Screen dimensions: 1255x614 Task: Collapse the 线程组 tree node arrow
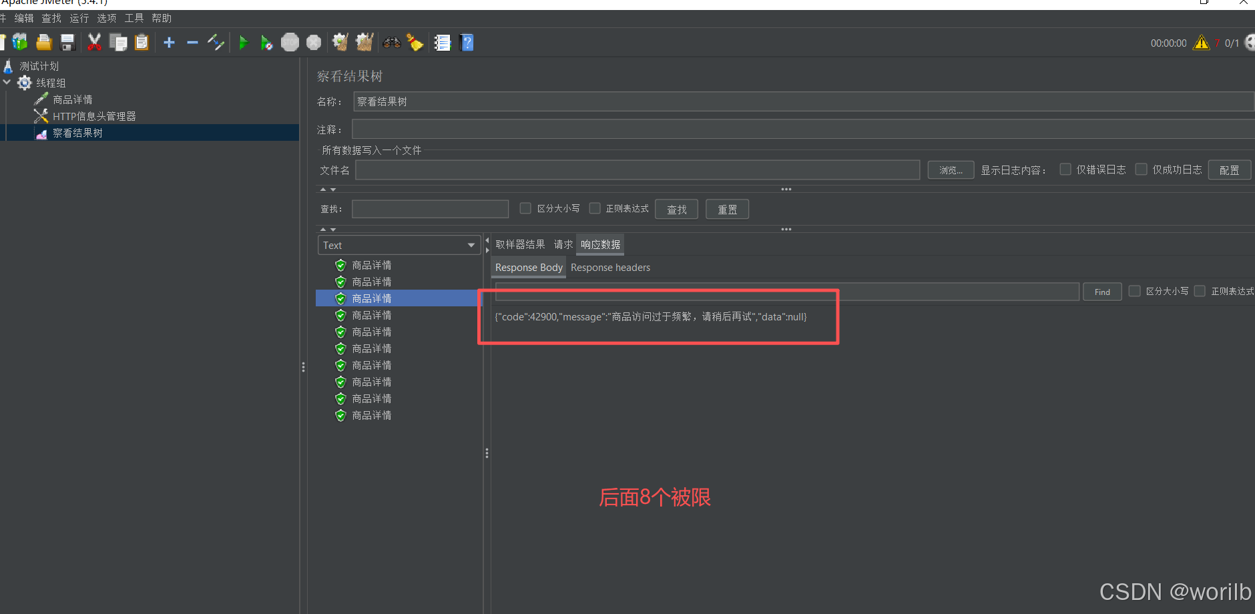pyautogui.click(x=7, y=82)
